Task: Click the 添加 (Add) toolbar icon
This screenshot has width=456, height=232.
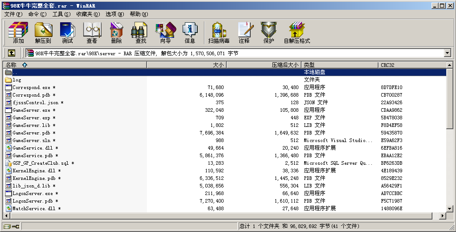Action: (18, 33)
